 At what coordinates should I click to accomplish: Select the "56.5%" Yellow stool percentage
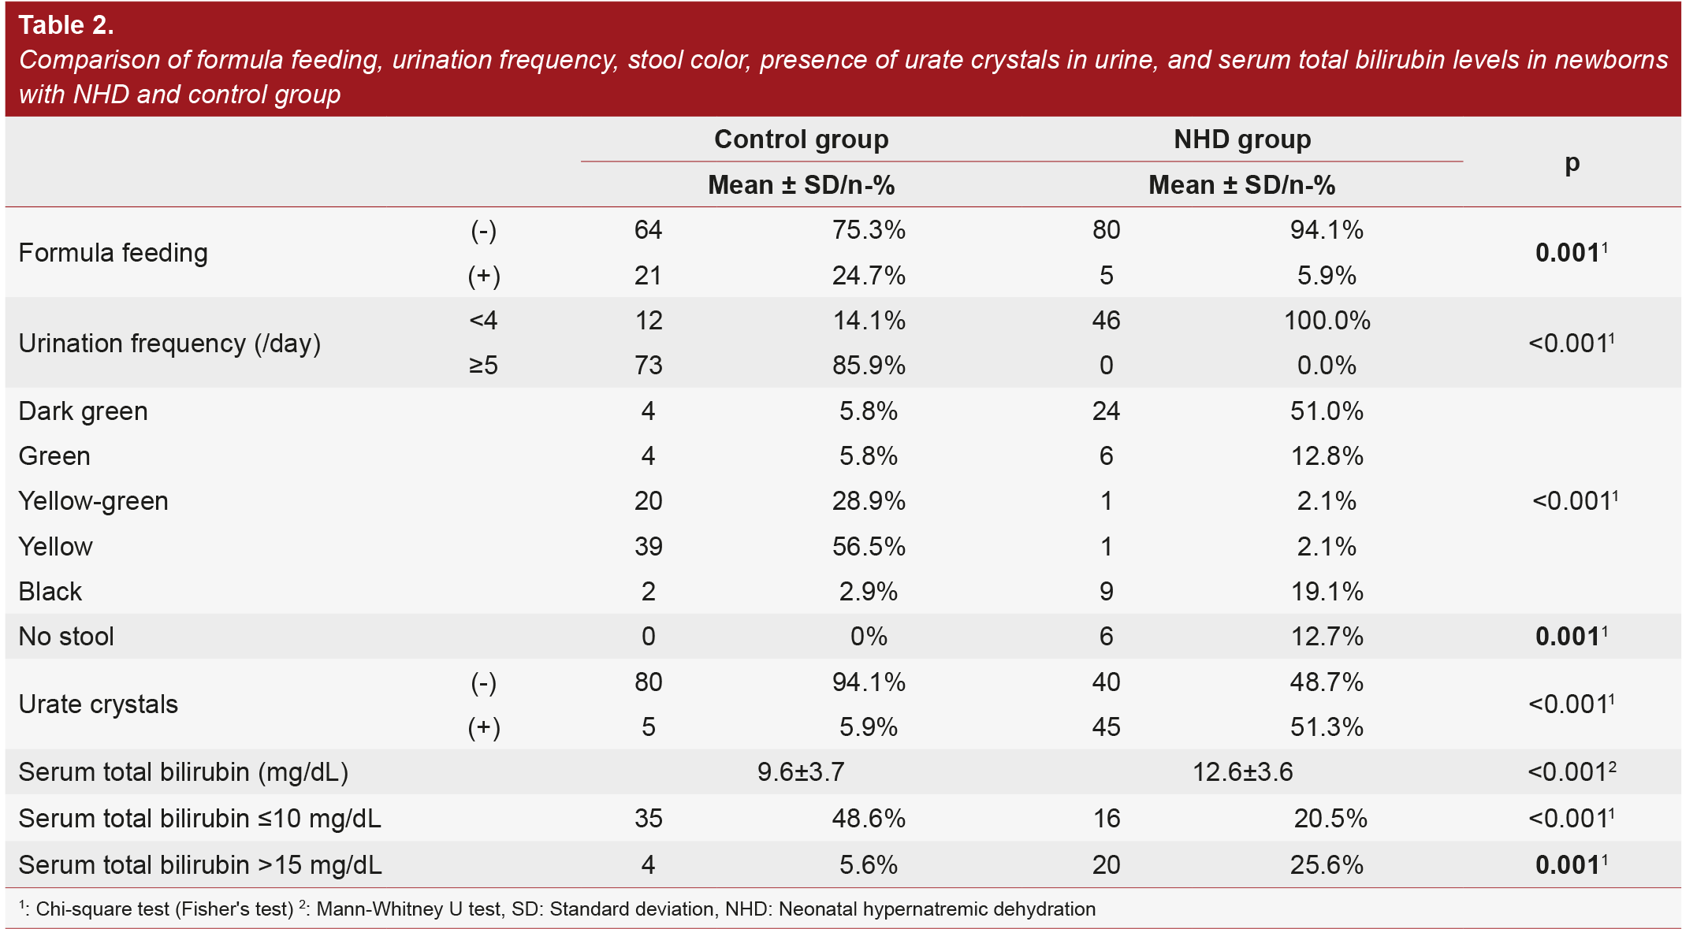[869, 547]
